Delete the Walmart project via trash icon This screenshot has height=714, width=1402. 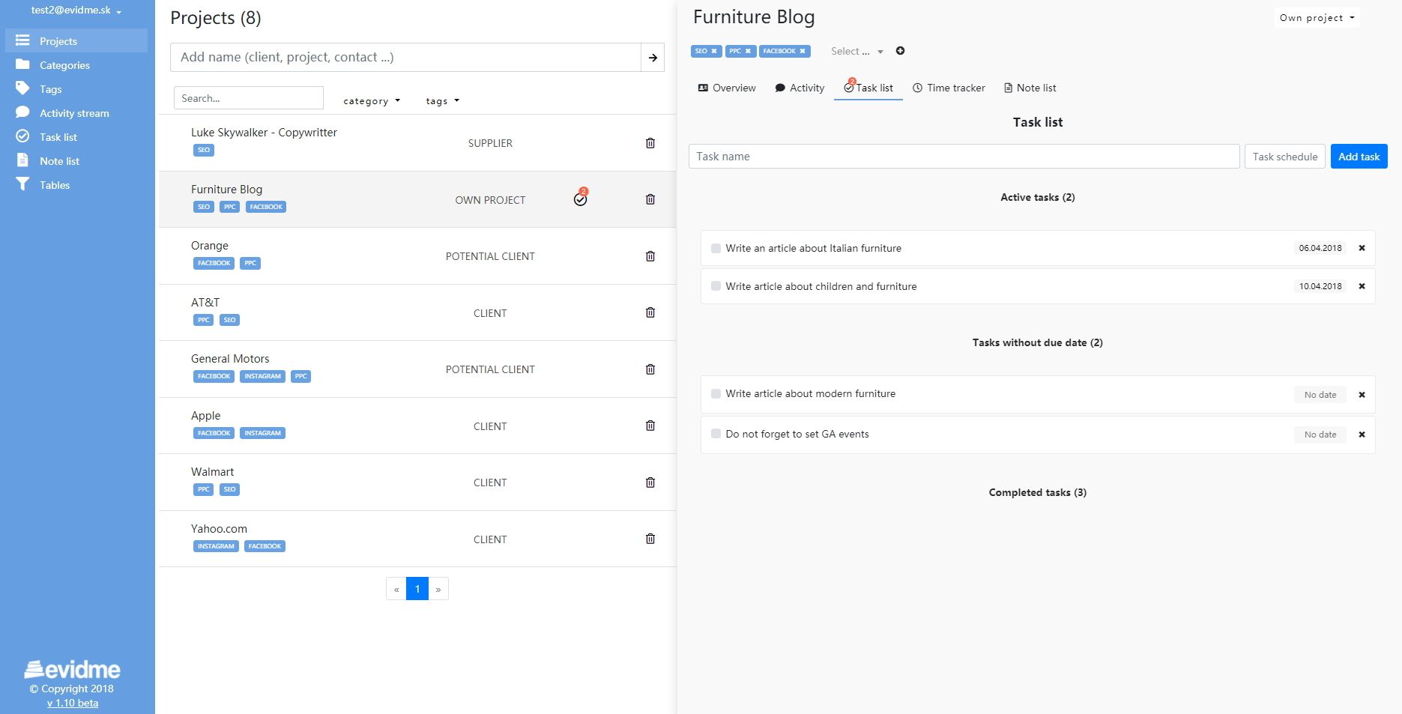[x=650, y=482]
